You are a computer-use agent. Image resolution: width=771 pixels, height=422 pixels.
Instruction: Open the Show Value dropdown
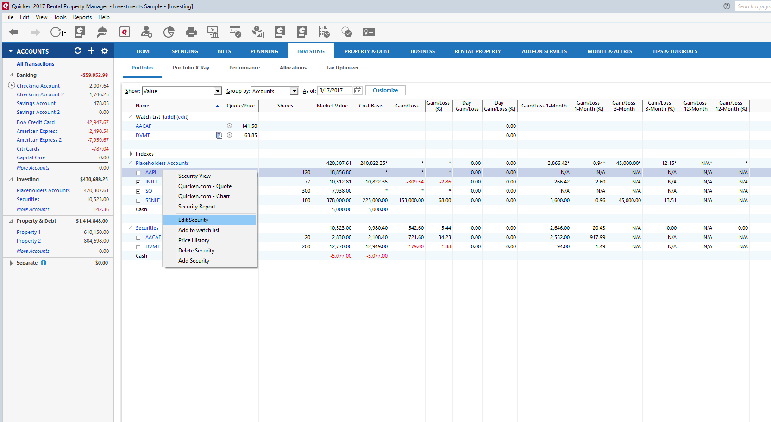pyautogui.click(x=218, y=91)
